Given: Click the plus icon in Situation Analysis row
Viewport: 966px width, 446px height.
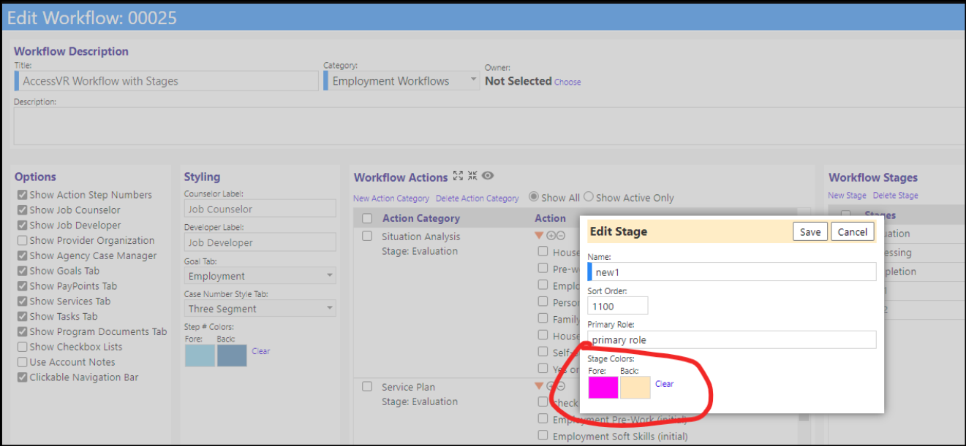Looking at the screenshot, I should click(551, 235).
